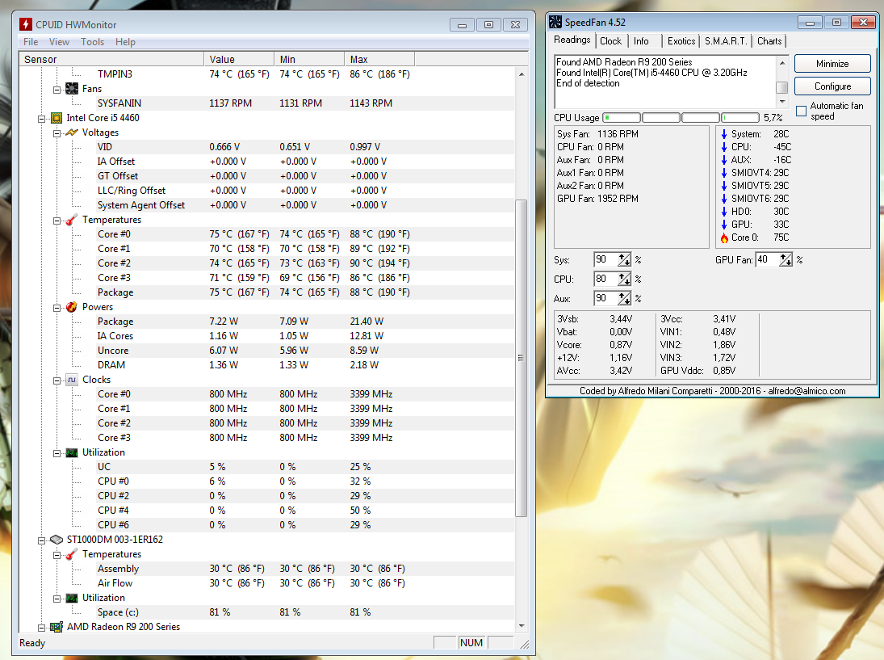Open the Info tab in SpeedFan
The image size is (884, 660).
pyautogui.click(x=641, y=41)
